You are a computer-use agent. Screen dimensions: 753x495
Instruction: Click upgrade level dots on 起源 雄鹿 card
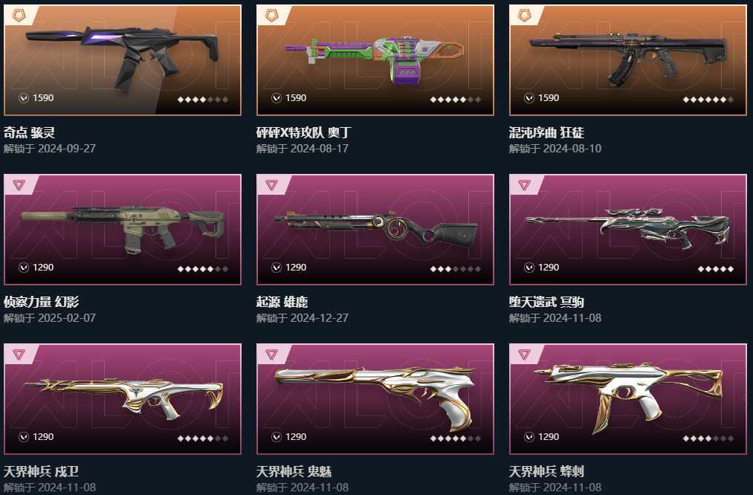[x=455, y=269]
